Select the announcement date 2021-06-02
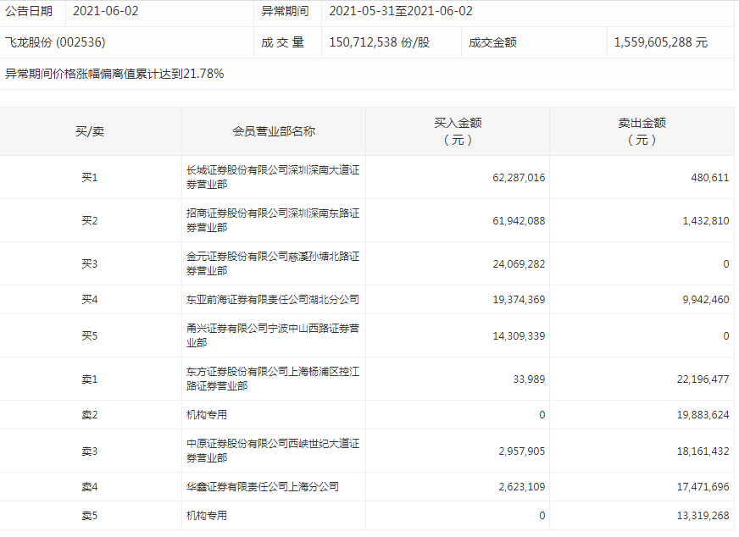The image size is (739, 537). click(106, 11)
